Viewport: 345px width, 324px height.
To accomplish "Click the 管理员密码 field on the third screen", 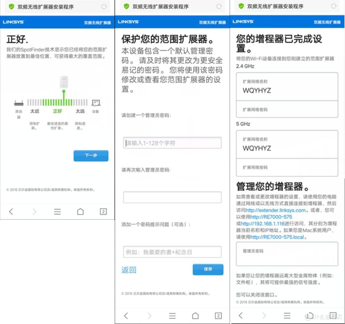I will 287,254.
